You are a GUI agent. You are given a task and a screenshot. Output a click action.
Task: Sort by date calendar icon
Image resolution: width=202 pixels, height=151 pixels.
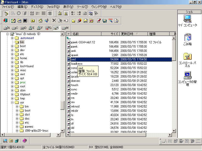click(x=91, y=13)
